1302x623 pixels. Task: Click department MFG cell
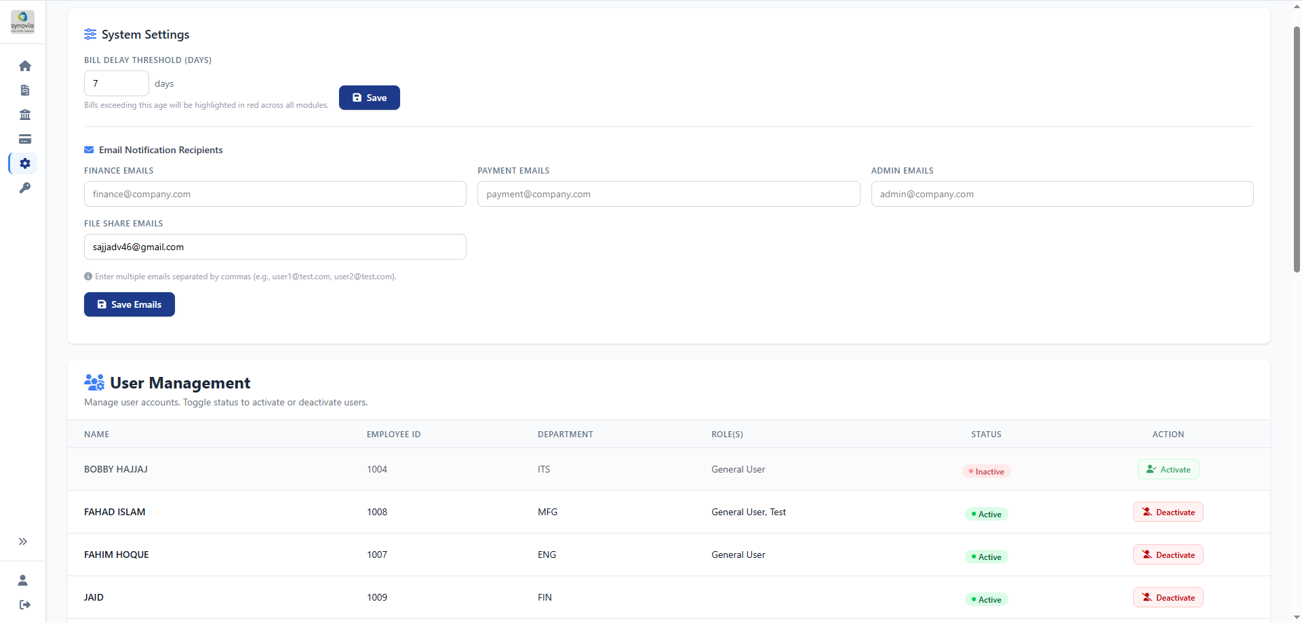click(548, 512)
